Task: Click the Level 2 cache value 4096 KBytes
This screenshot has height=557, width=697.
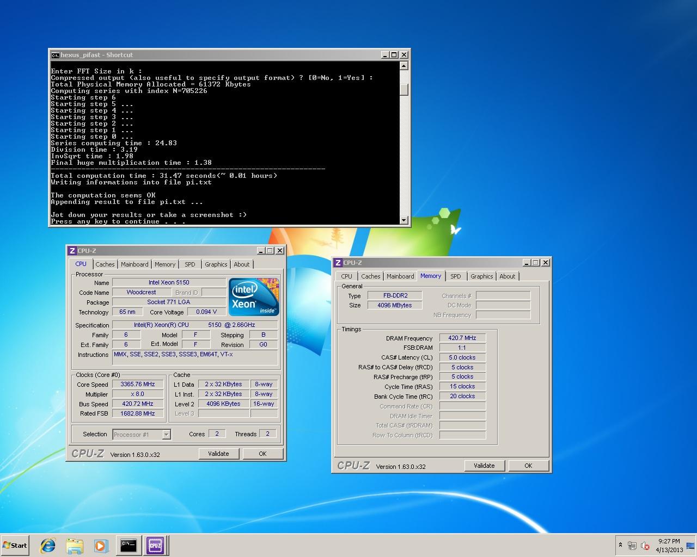Action: tap(223, 404)
